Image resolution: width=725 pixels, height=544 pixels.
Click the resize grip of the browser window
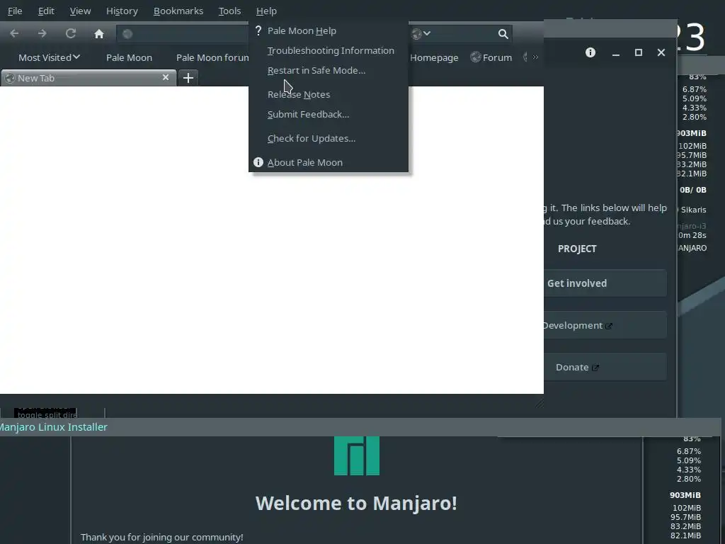[539, 404]
